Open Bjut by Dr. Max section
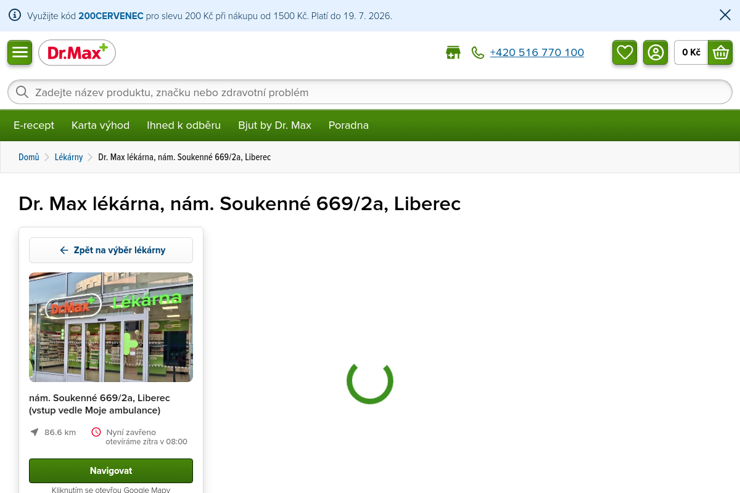The height and width of the screenshot is (493, 740). tap(274, 125)
